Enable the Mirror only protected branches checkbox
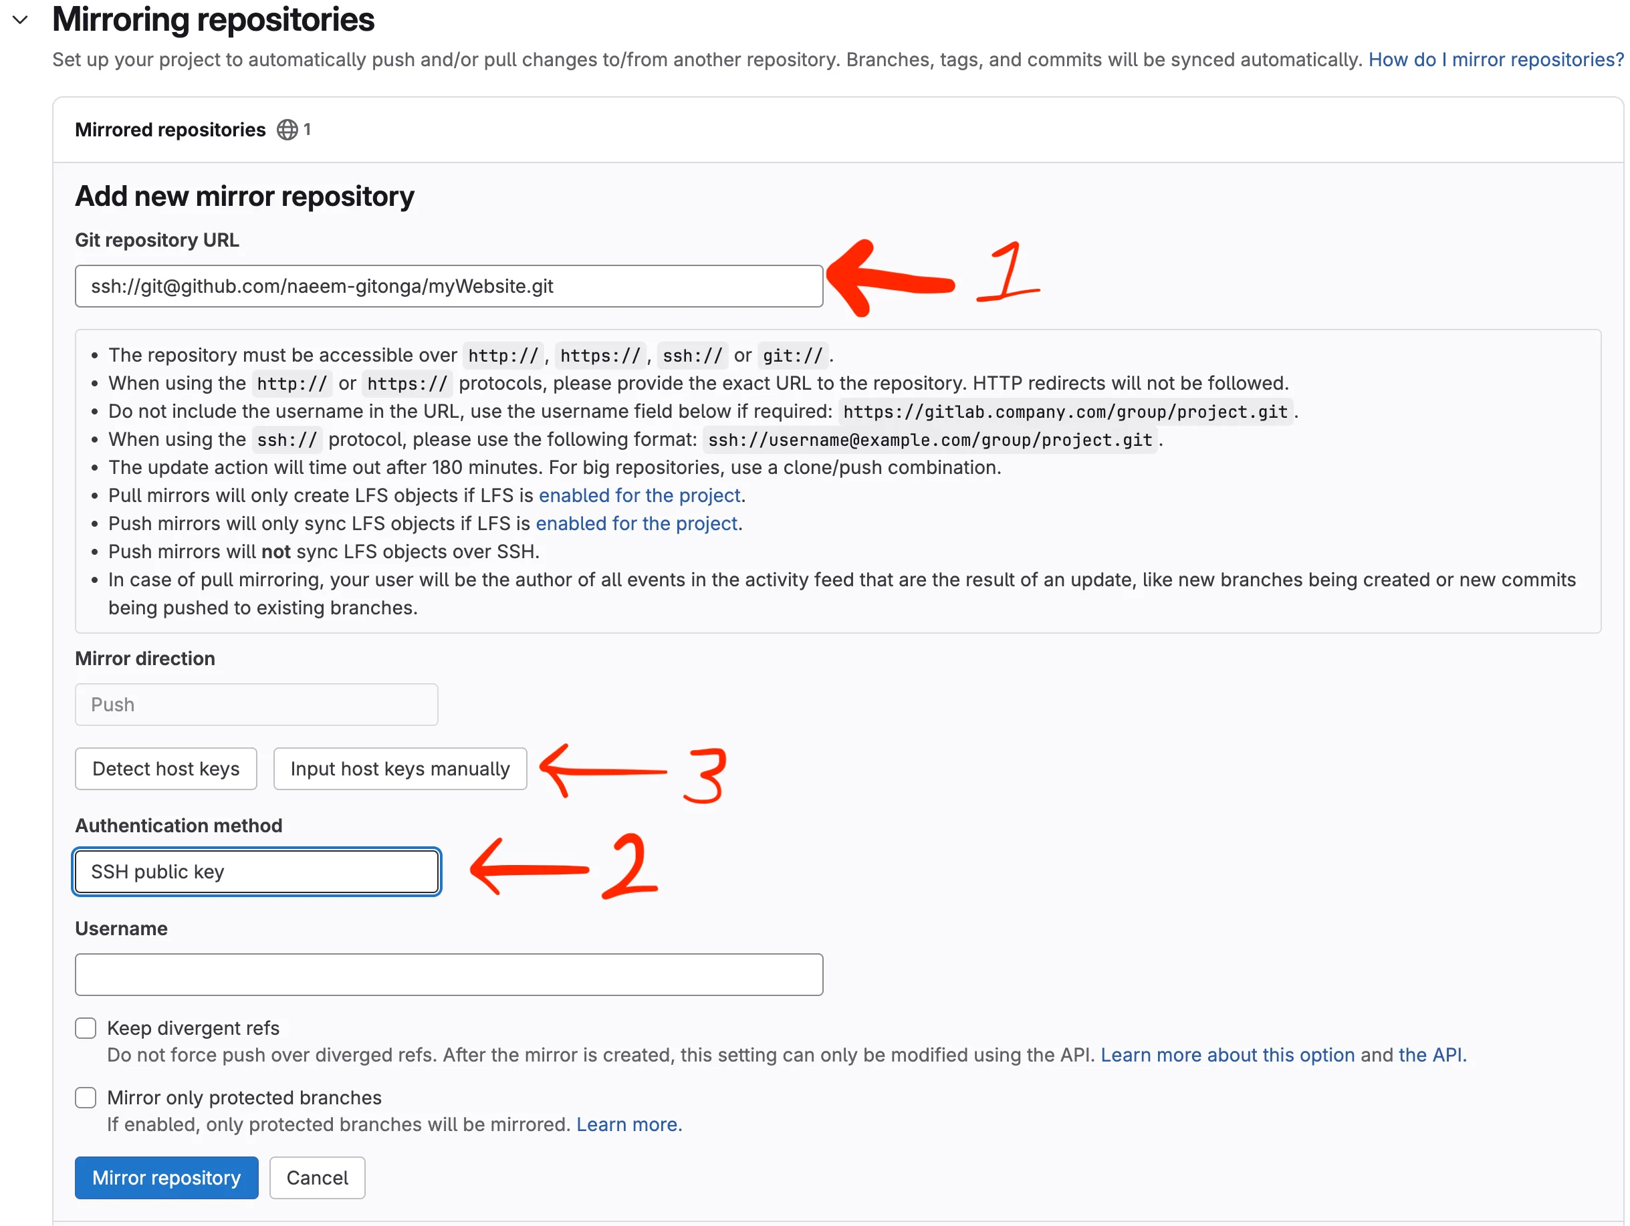Screen dimensions: 1630x1226 coord(86,1097)
